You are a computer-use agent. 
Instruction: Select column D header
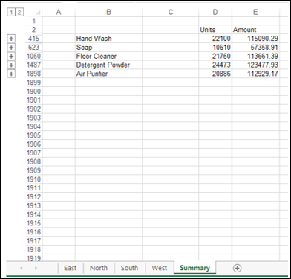pyautogui.click(x=215, y=12)
